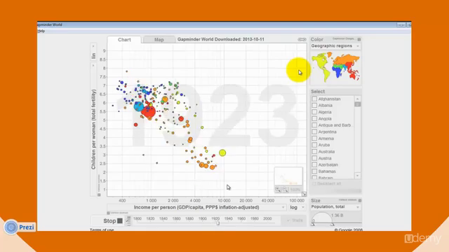This screenshot has width=449, height=252.
Task: Tick the Algeria checkbox
Action: (314, 112)
